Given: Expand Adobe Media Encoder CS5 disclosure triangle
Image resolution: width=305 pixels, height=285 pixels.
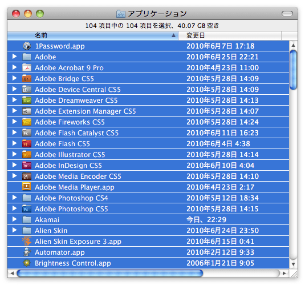Looking at the screenshot, I should (x=14, y=176).
